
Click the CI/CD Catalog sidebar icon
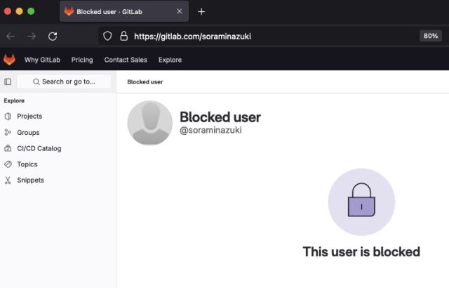click(x=8, y=148)
